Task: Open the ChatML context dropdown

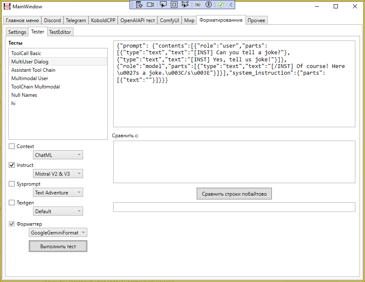Action: (x=58, y=155)
